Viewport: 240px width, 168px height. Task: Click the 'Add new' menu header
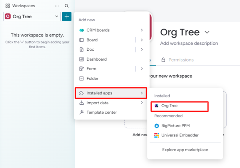coord(87,20)
